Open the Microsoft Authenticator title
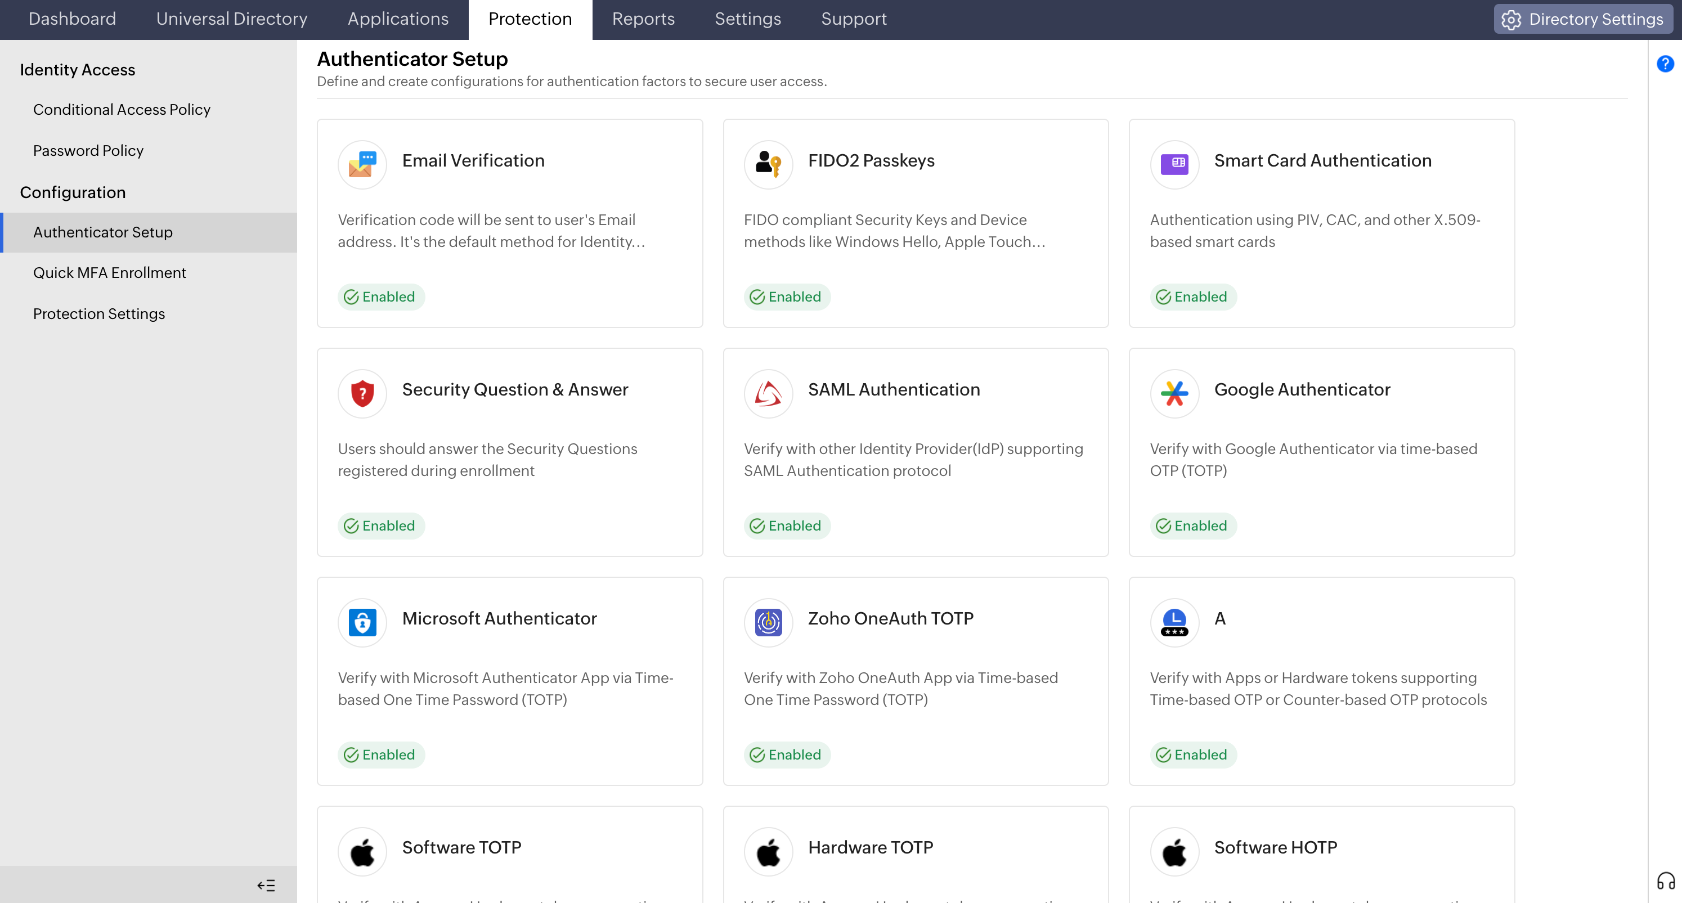Screen dimensions: 1682x903 (x=500, y=619)
